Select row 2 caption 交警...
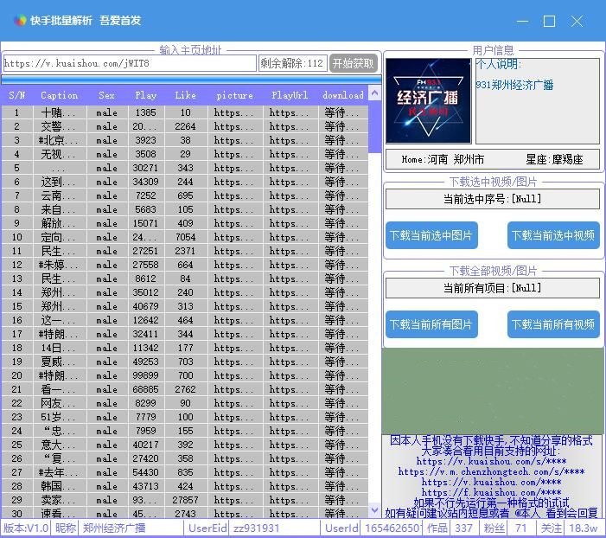This screenshot has height=538, width=606. coord(59,126)
